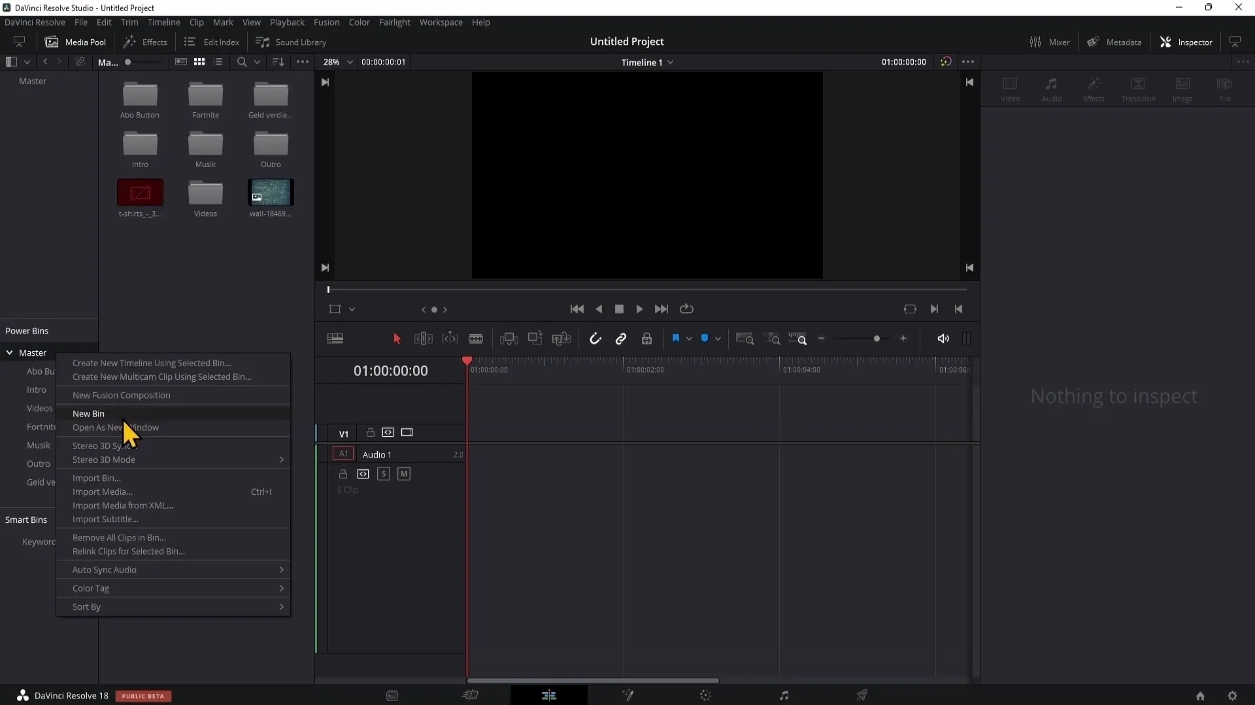Adjust the timeline zoom slider handle
This screenshot has width=1255, height=705.
coord(877,339)
